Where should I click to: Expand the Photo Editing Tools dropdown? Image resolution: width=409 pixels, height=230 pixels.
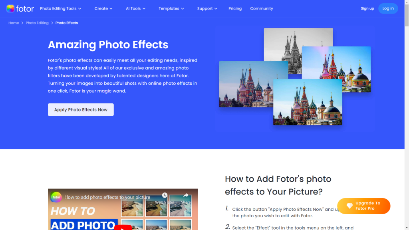[x=60, y=8]
